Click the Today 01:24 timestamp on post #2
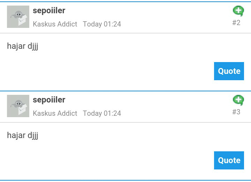The image size is (251, 182). click(102, 24)
